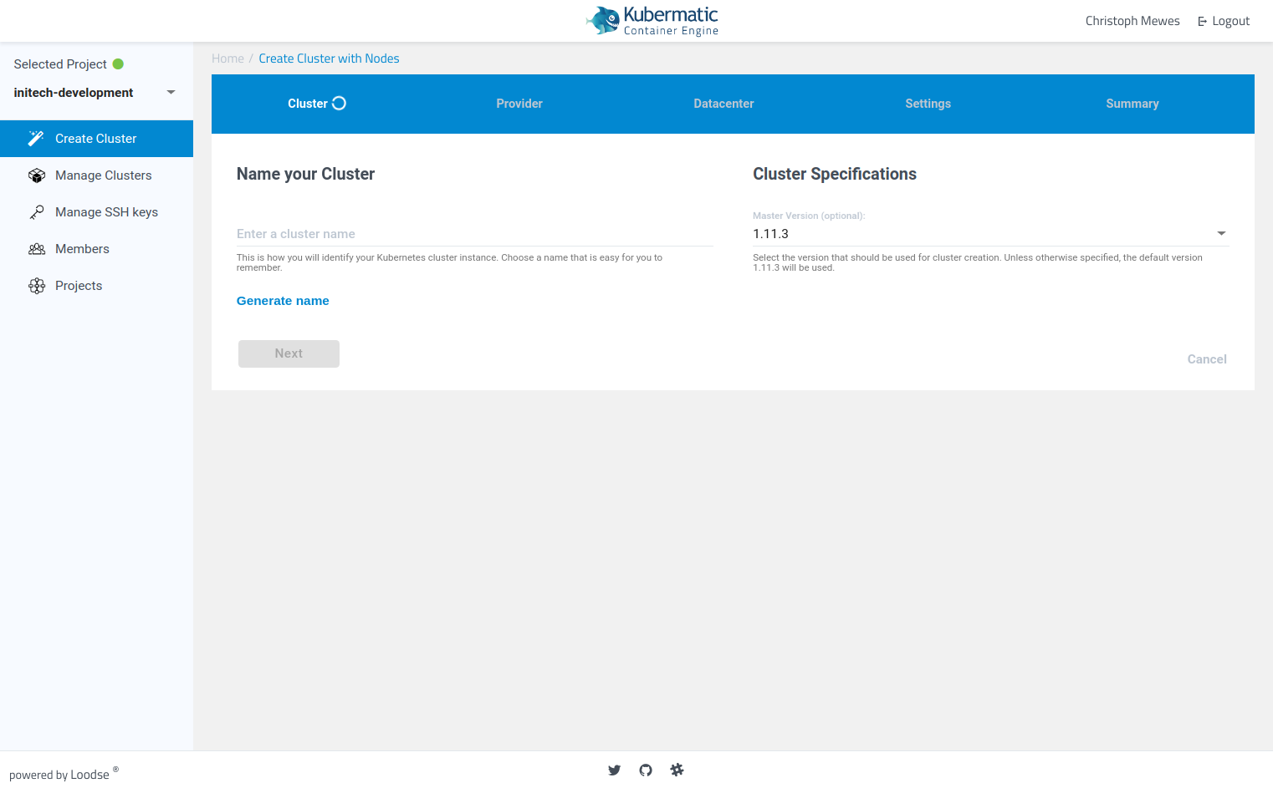Open the GitHub link in footer
Image resolution: width=1273 pixels, height=788 pixels.
pos(646,770)
